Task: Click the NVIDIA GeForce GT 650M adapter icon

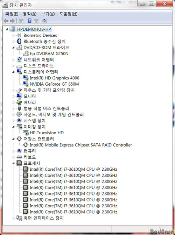Action: [x=26, y=84]
